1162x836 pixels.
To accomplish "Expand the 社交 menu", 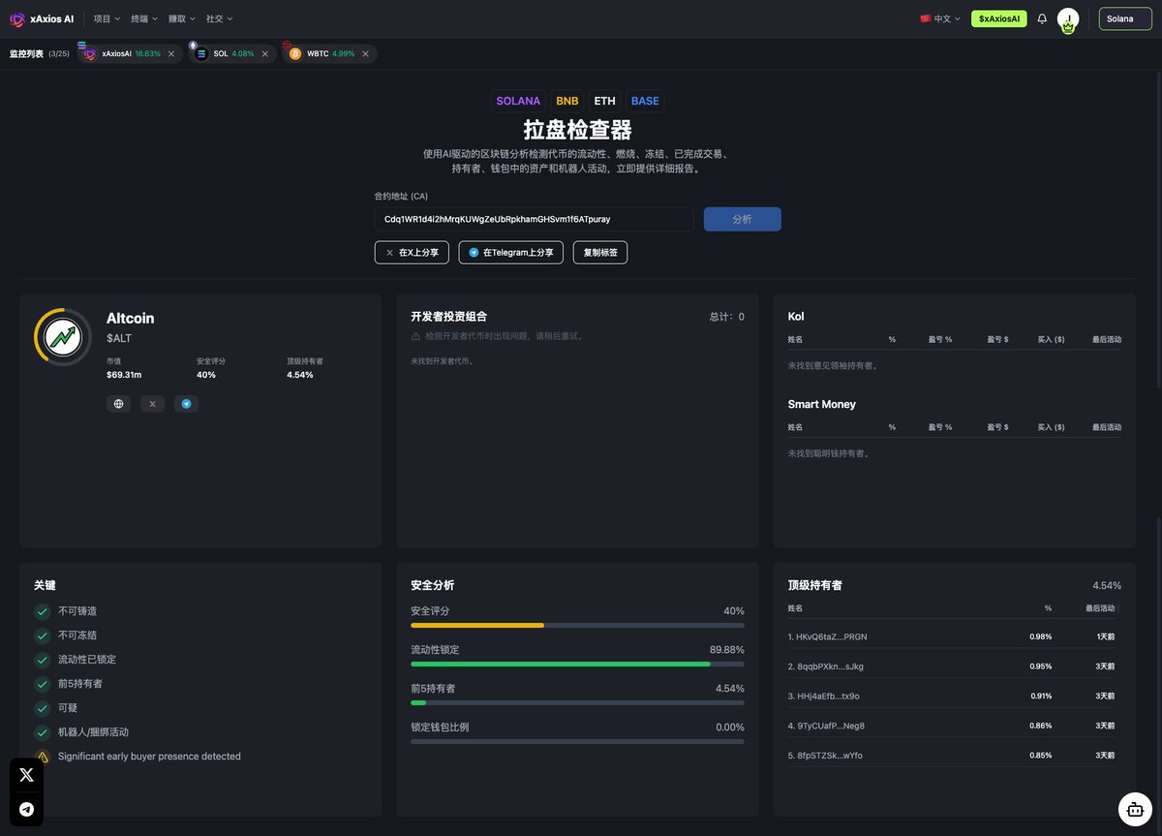I will pos(220,18).
